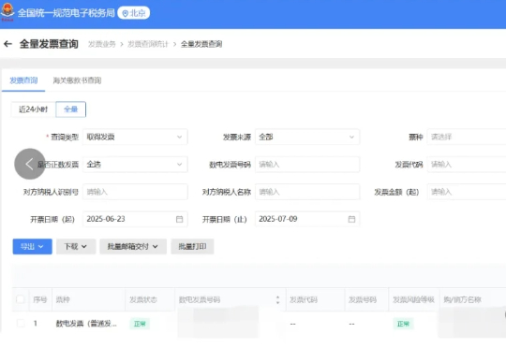
Task: Select the 近24小时 range option
Action: 33,109
